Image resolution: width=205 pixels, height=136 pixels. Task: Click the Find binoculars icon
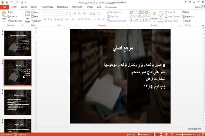click(x=183, y=12)
